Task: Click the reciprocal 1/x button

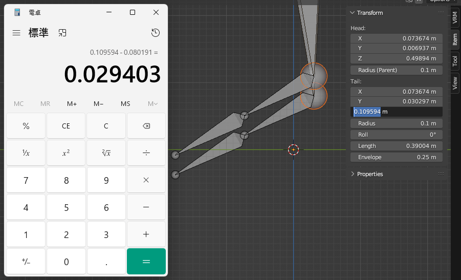Action: (x=26, y=153)
